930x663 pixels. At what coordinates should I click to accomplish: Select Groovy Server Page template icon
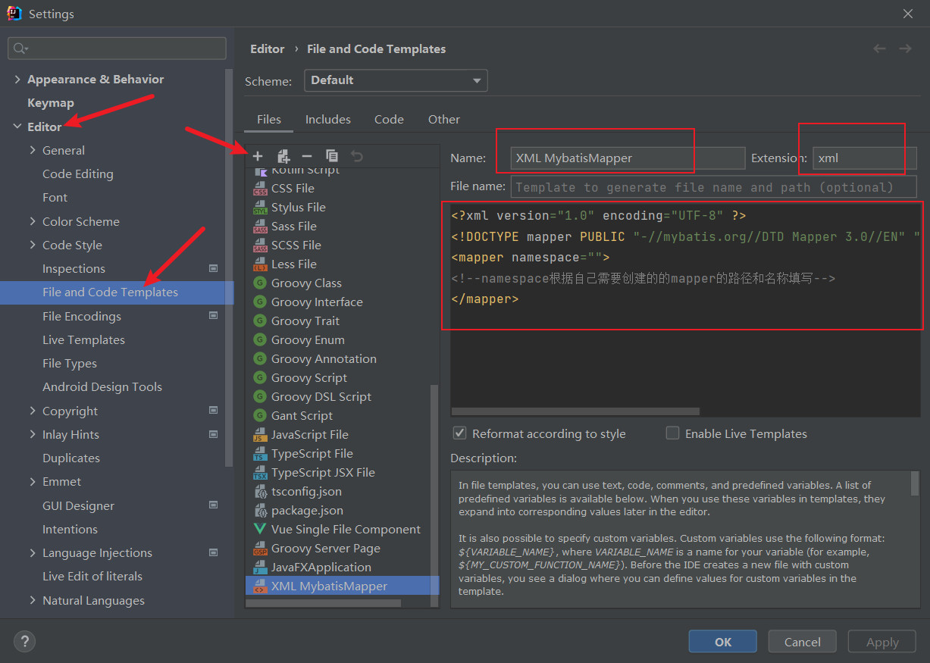pyautogui.click(x=260, y=549)
